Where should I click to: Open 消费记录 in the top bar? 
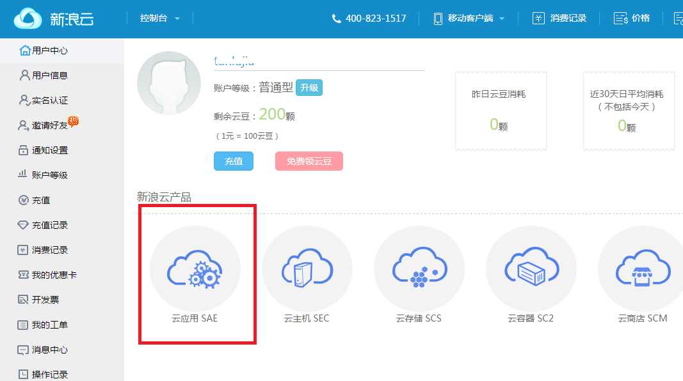[x=568, y=19]
